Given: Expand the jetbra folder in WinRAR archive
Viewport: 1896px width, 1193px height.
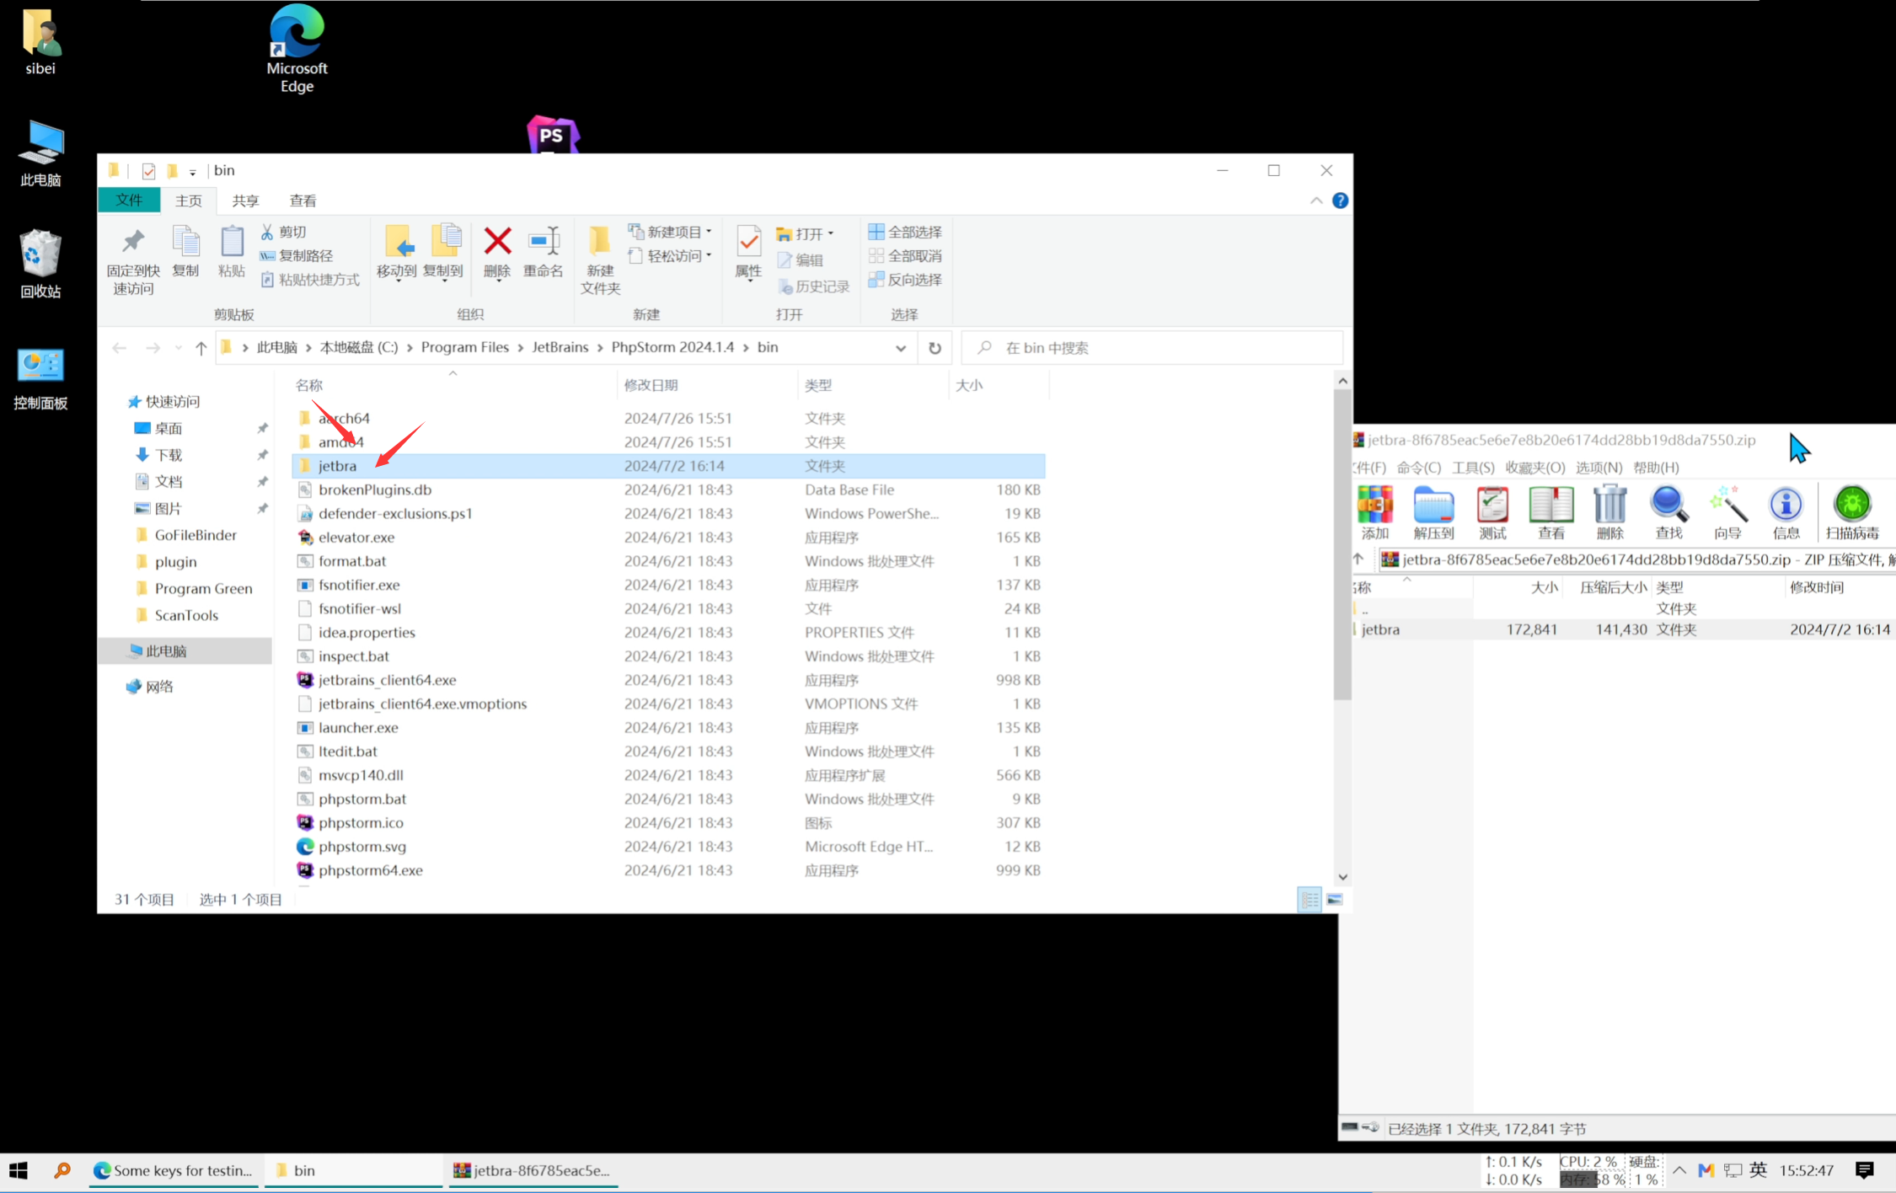Looking at the screenshot, I should tap(1381, 629).
